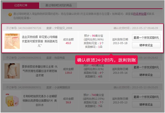The height and width of the screenshot is (113, 165).
Task: Click 晒单拿奖金 for the lace dress order
Action: pyautogui.click(x=146, y=75)
